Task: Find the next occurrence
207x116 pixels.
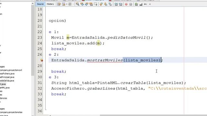Action: click(87, 4)
